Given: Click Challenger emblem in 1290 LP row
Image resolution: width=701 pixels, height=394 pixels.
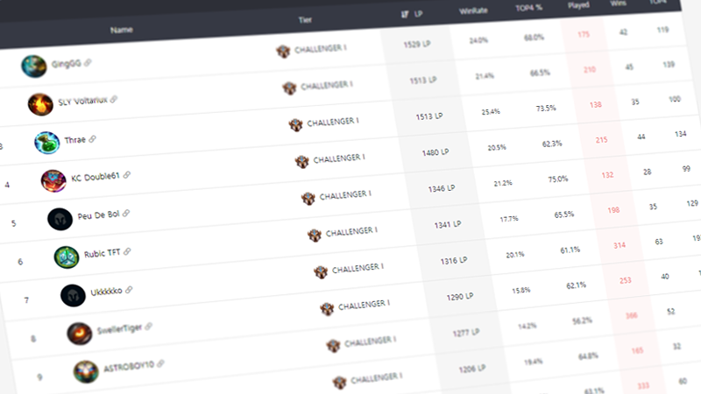Looking at the screenshot, I should click(x=327, y=308).
